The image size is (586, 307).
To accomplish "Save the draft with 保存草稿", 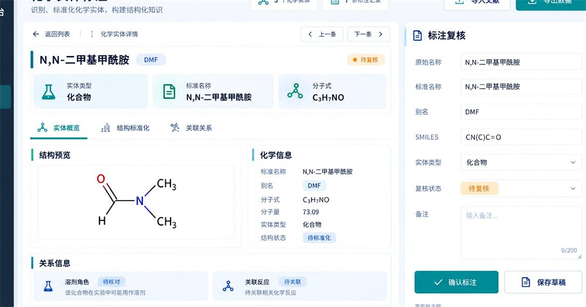I will pyautogui.click(x=543, y=282).
